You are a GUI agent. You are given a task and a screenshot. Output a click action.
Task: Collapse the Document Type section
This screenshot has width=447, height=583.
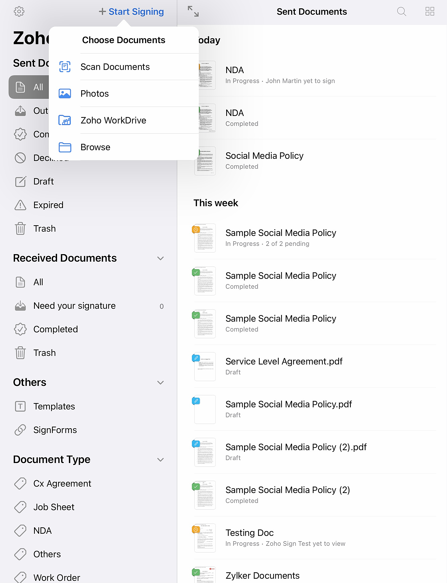161,460
